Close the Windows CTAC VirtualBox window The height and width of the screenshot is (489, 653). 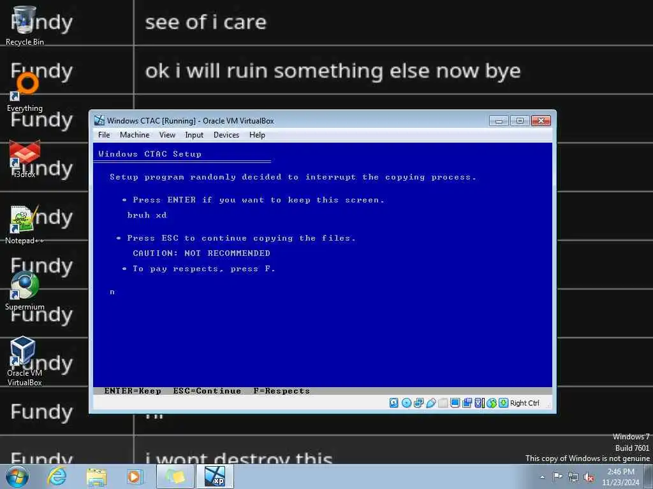click(541, 120)
